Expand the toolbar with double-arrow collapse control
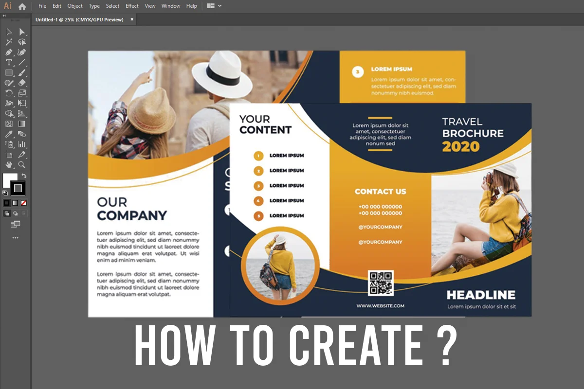The image size is (584, 389). [5, 16]
